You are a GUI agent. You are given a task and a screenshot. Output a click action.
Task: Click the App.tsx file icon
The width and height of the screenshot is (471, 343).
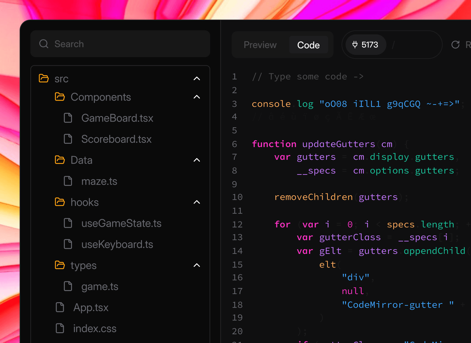60,307
